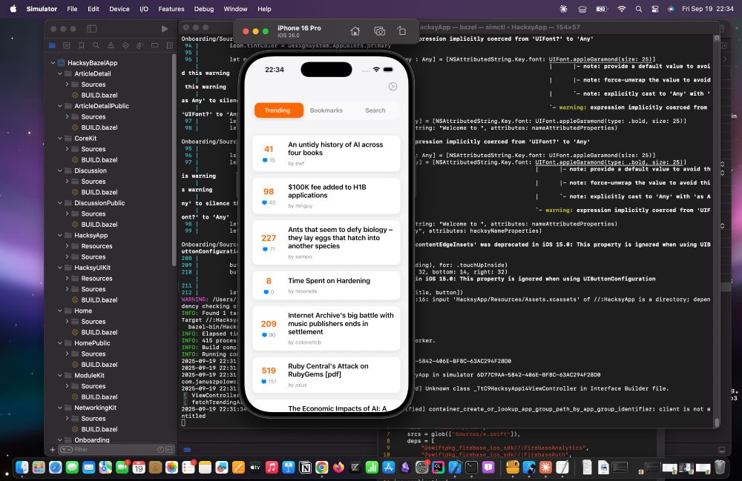Open the Find navigator in Xcode
This screenshot has height=481, width=742.
(x=96, y=45)
